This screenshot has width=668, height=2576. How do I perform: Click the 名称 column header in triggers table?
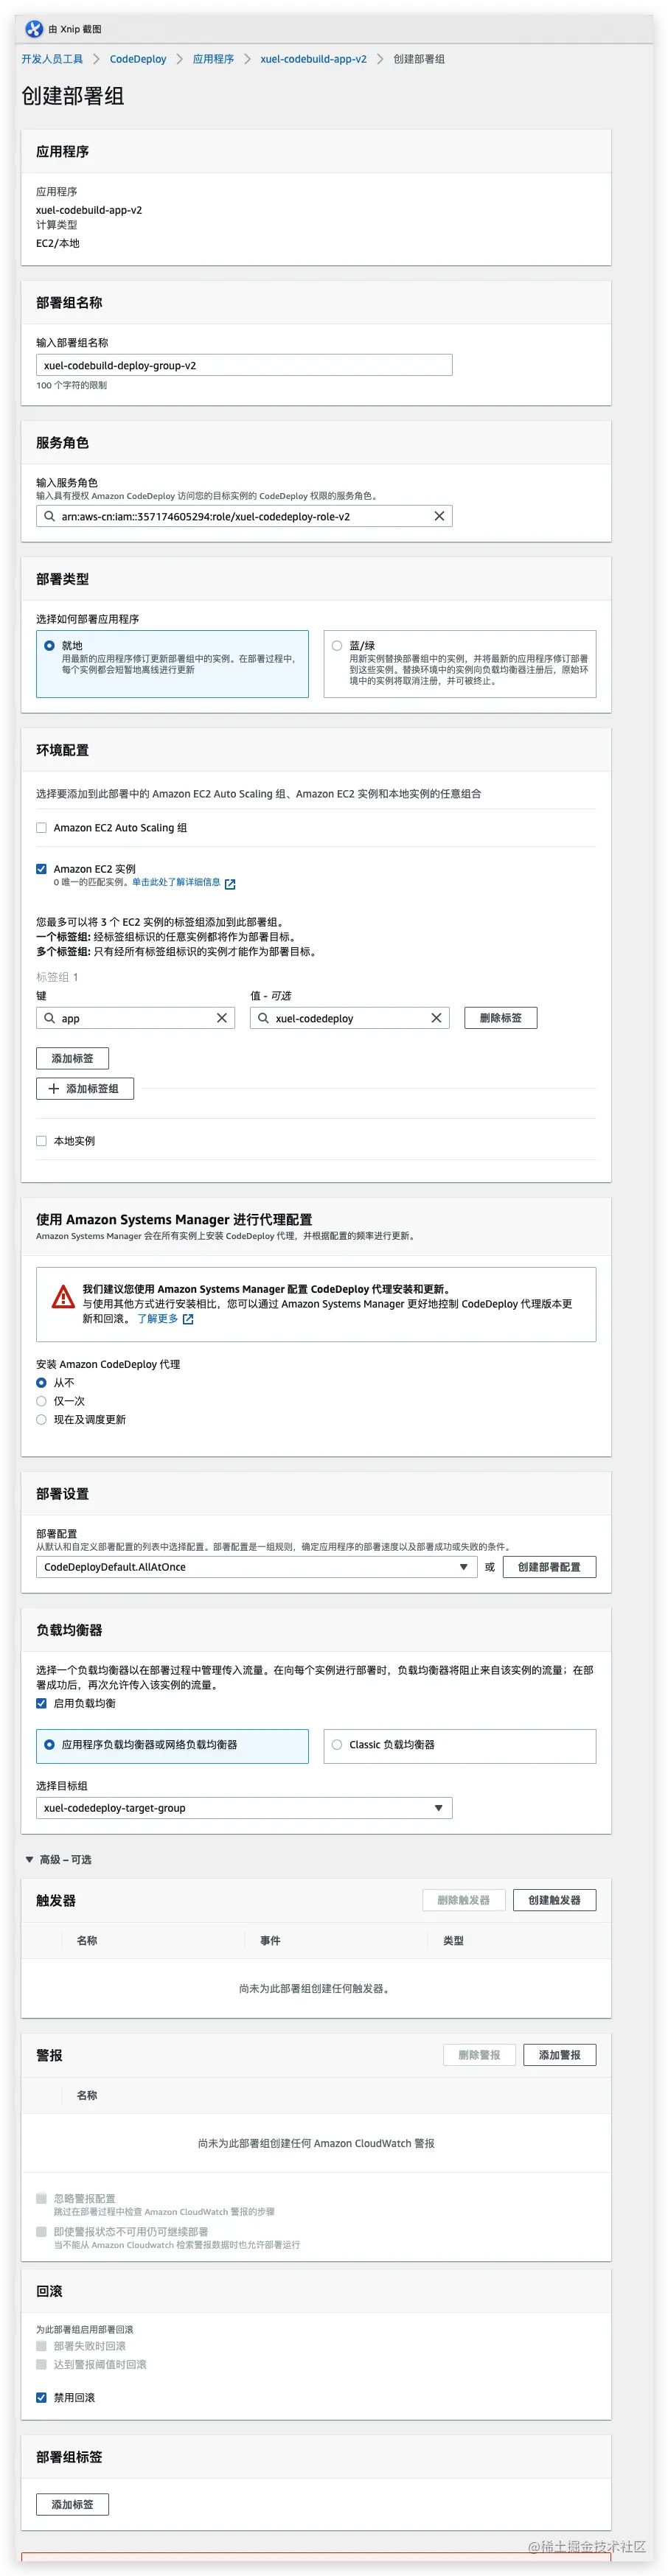(87, 1941)
